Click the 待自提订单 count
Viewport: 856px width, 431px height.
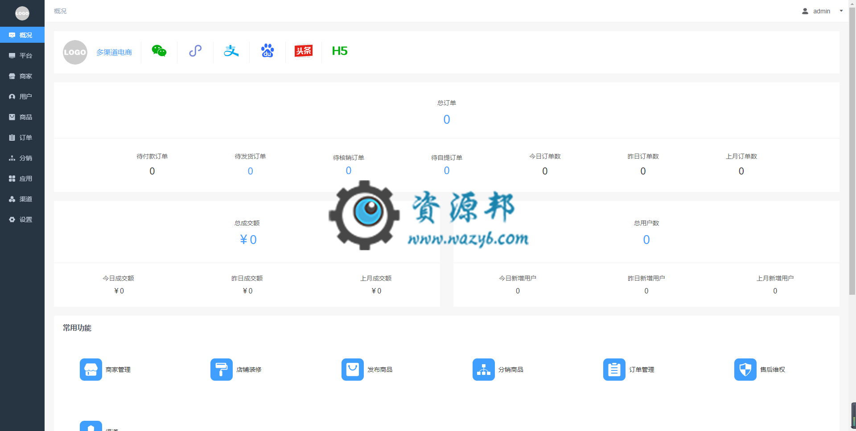tap(447, 171)
